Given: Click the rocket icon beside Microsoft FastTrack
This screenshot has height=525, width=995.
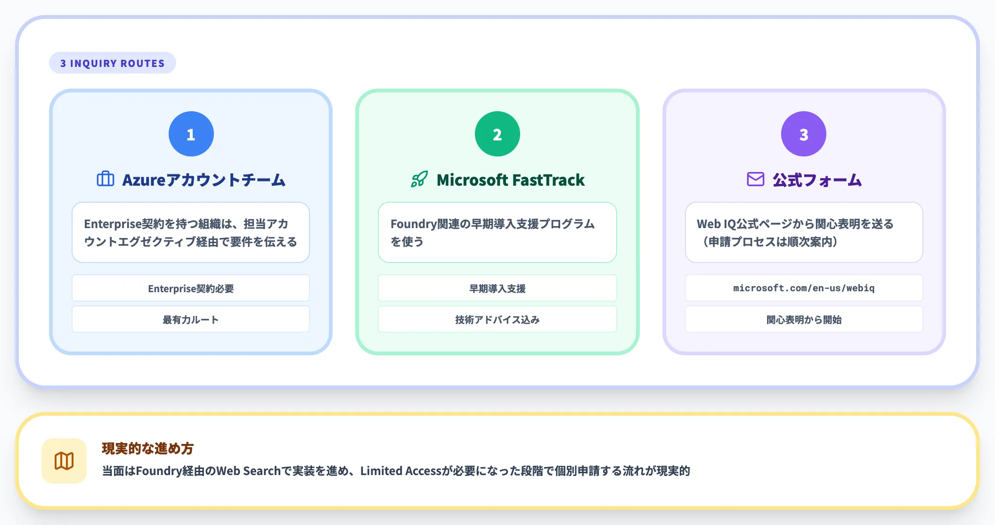Looking at the screenshot, I should coord(419,179).
